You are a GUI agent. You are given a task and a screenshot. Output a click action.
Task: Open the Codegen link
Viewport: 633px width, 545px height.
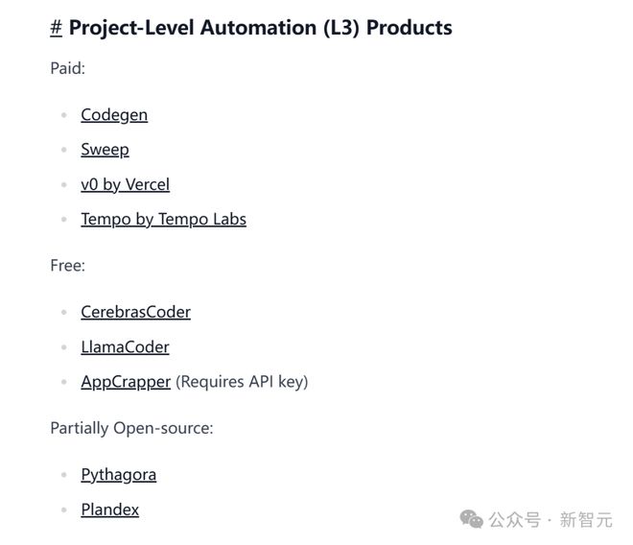click(x=114, y=115)
